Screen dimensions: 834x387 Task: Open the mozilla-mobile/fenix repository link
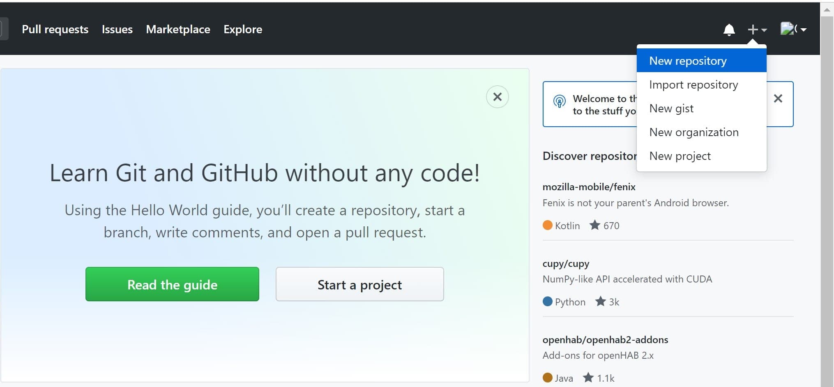click(589, 187)
